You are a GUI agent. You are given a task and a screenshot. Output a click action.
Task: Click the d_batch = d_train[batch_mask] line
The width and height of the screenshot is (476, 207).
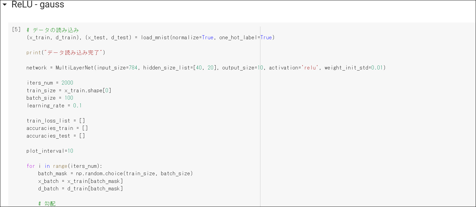coord(80,189)
